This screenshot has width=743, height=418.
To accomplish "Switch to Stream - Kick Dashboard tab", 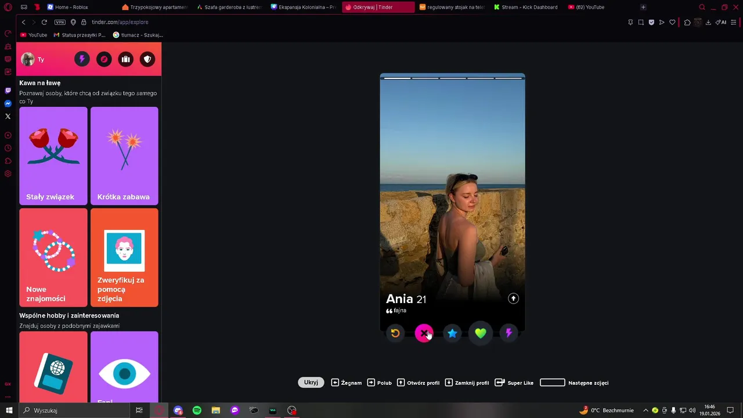I will coord(526,7).
